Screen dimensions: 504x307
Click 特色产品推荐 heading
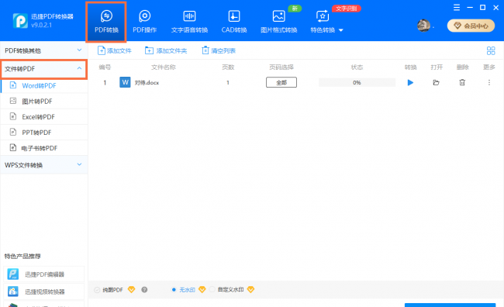click(22, 256)
